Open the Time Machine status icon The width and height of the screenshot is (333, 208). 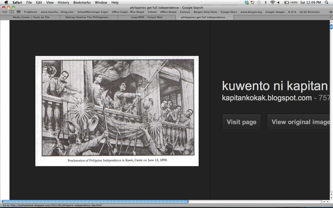tap(259, 3)
